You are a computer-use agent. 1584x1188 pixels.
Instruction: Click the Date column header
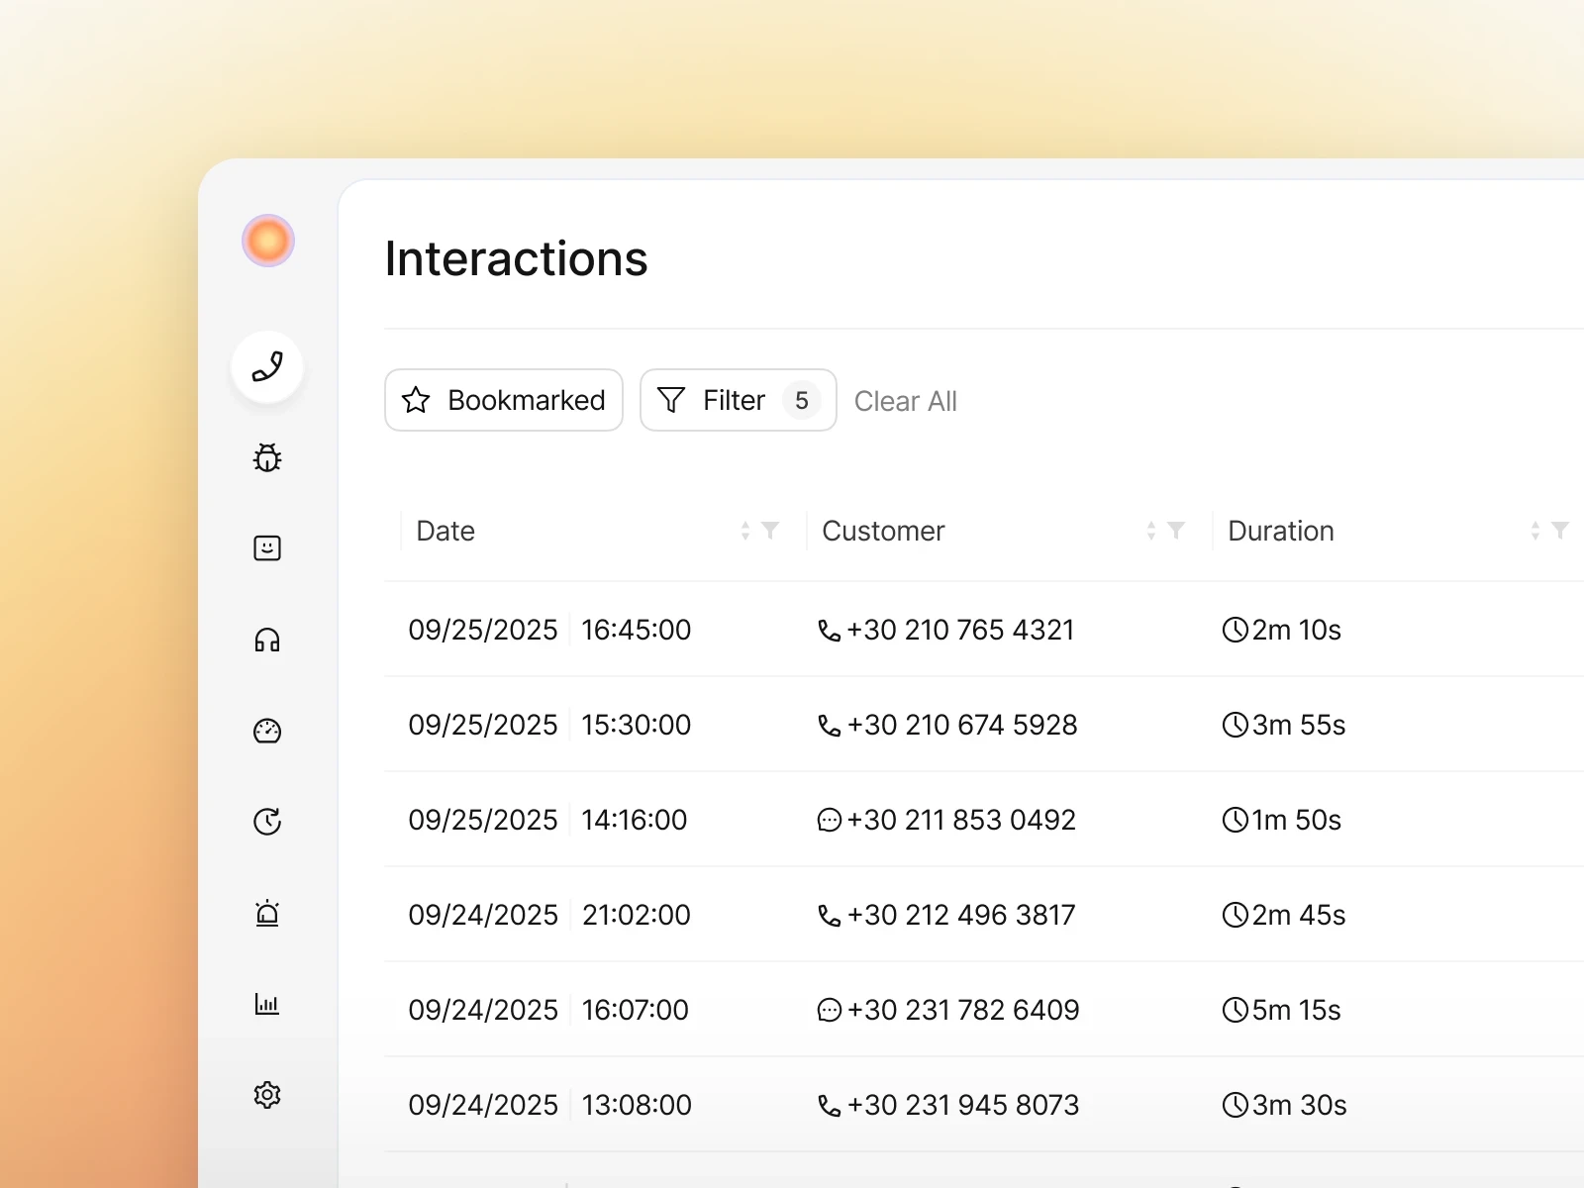point(445,531)
